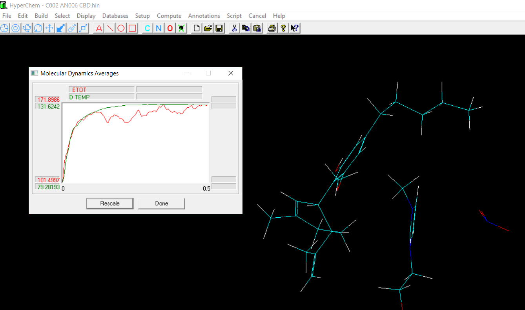Click the green X atom toolbar icon

click(x=181, y=28)
